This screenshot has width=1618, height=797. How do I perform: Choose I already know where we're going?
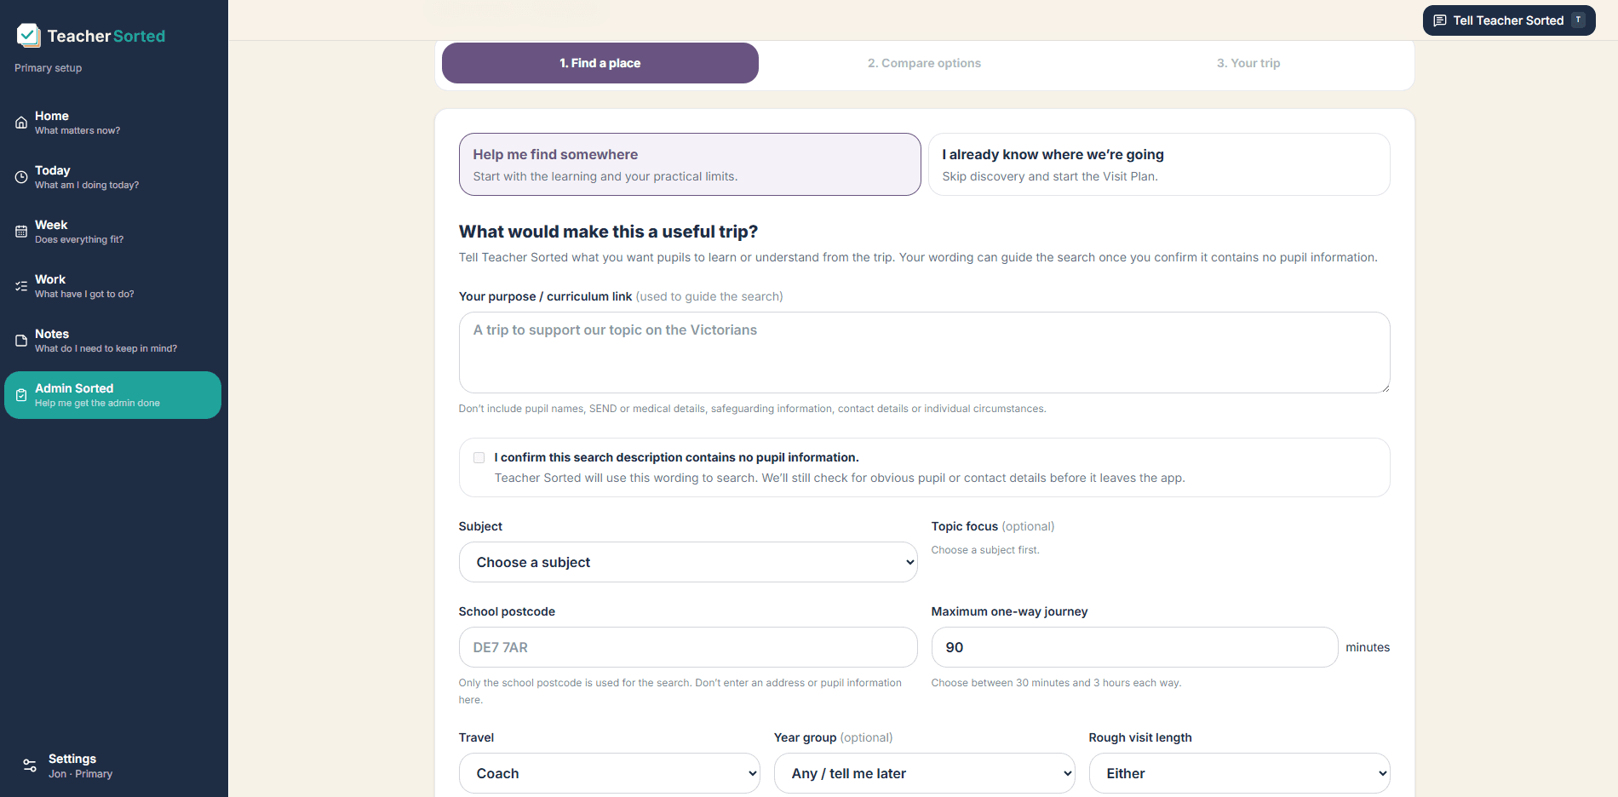click(x=1159, y=164)
